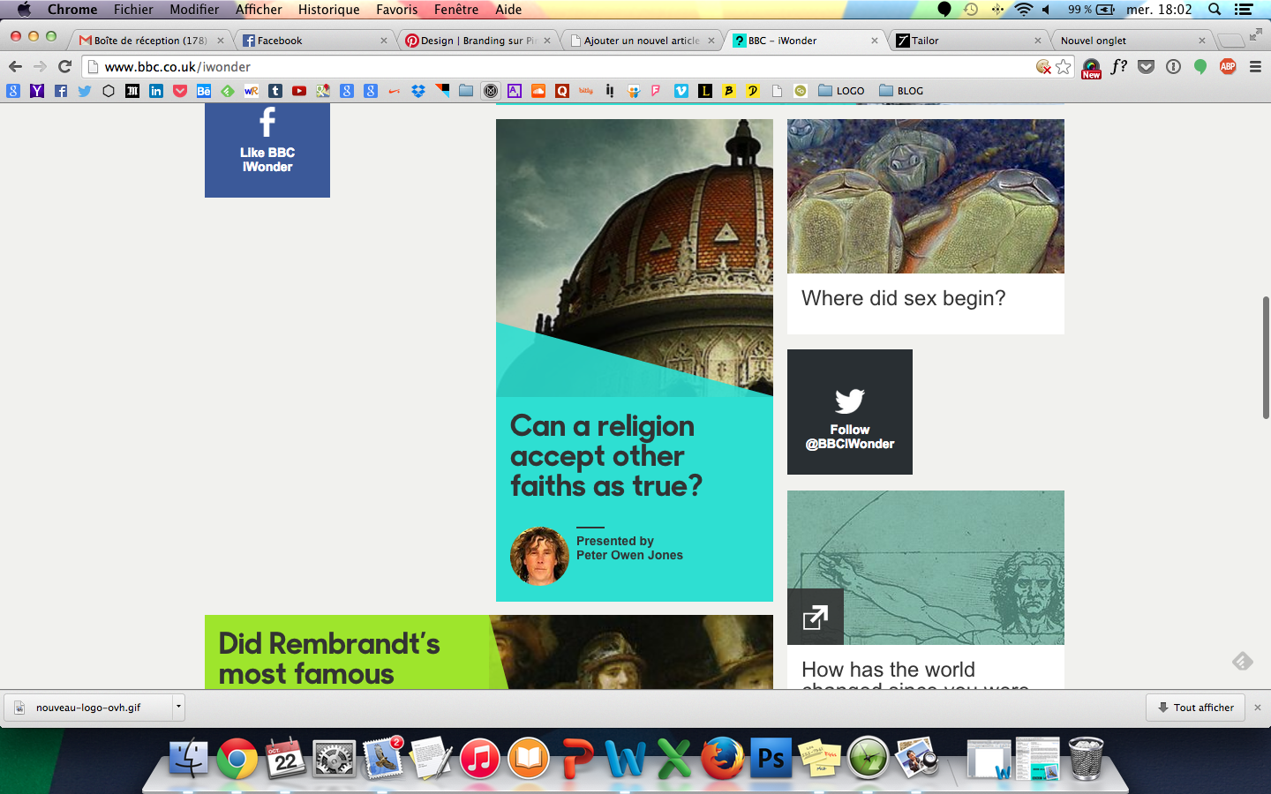The width and height of the screenshot is (1271, 794).
Task: Open the Dropbox bookmark in the bookmarks bar
Action: tap(418, 91)
